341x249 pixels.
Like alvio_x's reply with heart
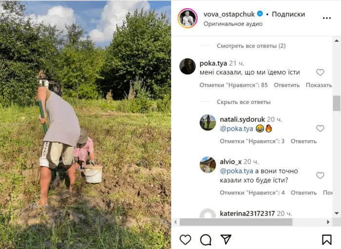tap(320, 176)
